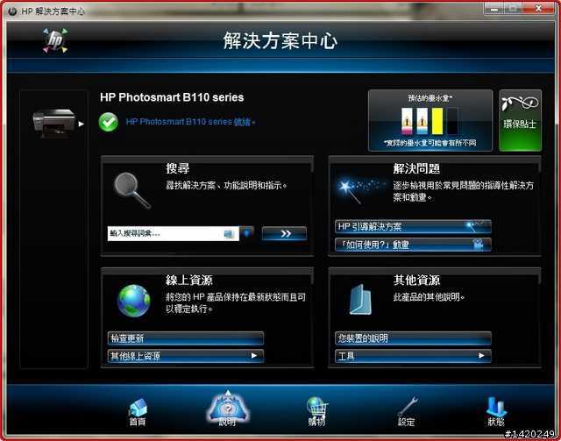Open the search history dropdown arrow
Image resolution: width=561 pixels, height=441 pixels.
point(247,234)
